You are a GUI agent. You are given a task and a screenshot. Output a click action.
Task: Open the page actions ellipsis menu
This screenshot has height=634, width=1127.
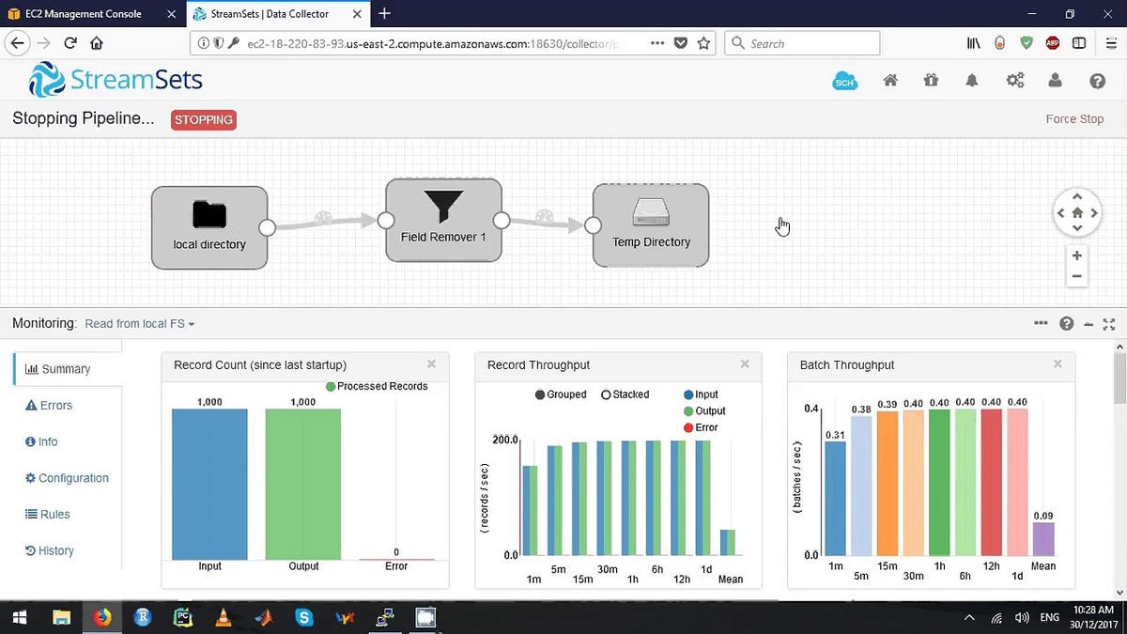658,43
